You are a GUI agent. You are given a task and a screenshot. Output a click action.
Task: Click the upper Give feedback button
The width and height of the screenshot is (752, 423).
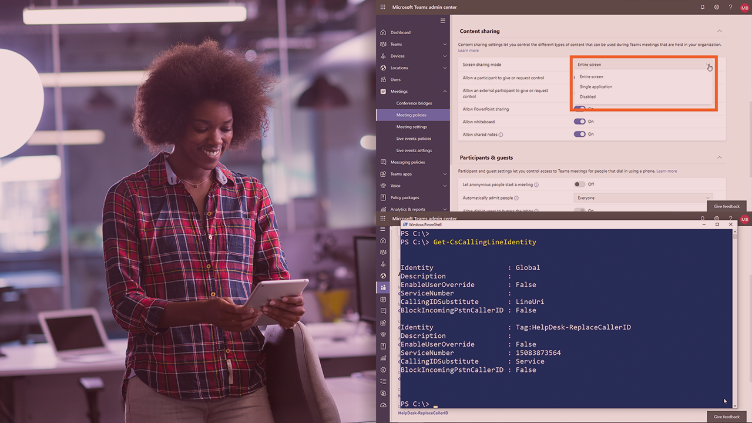tap(727, 206)
